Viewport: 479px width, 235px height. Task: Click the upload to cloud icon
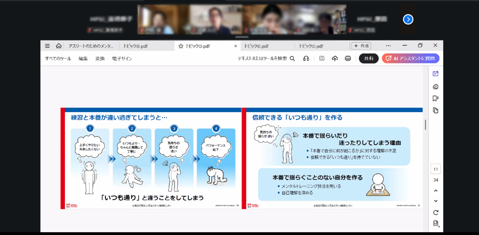335,59
